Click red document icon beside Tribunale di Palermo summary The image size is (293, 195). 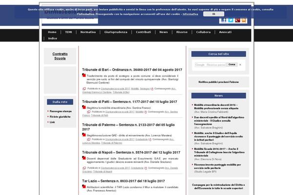coord(84,135)
